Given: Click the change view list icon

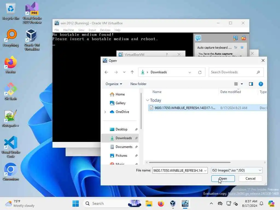Looking at the screenshot, I should tap(236, 84).
